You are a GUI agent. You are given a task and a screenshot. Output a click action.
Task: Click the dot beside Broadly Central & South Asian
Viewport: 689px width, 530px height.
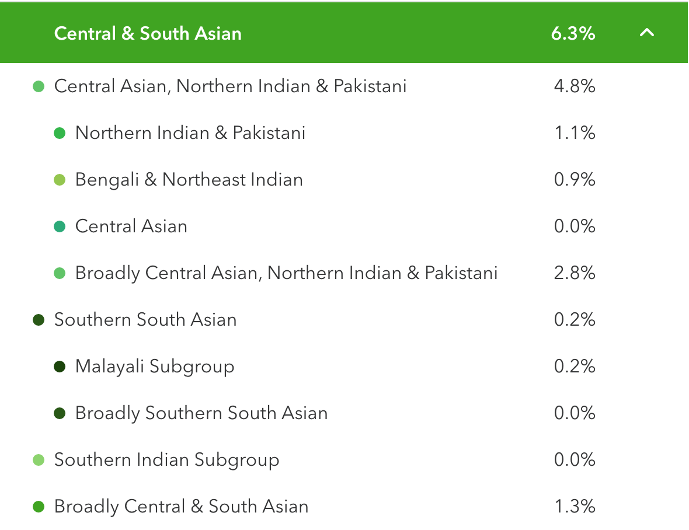coord(39,507)
